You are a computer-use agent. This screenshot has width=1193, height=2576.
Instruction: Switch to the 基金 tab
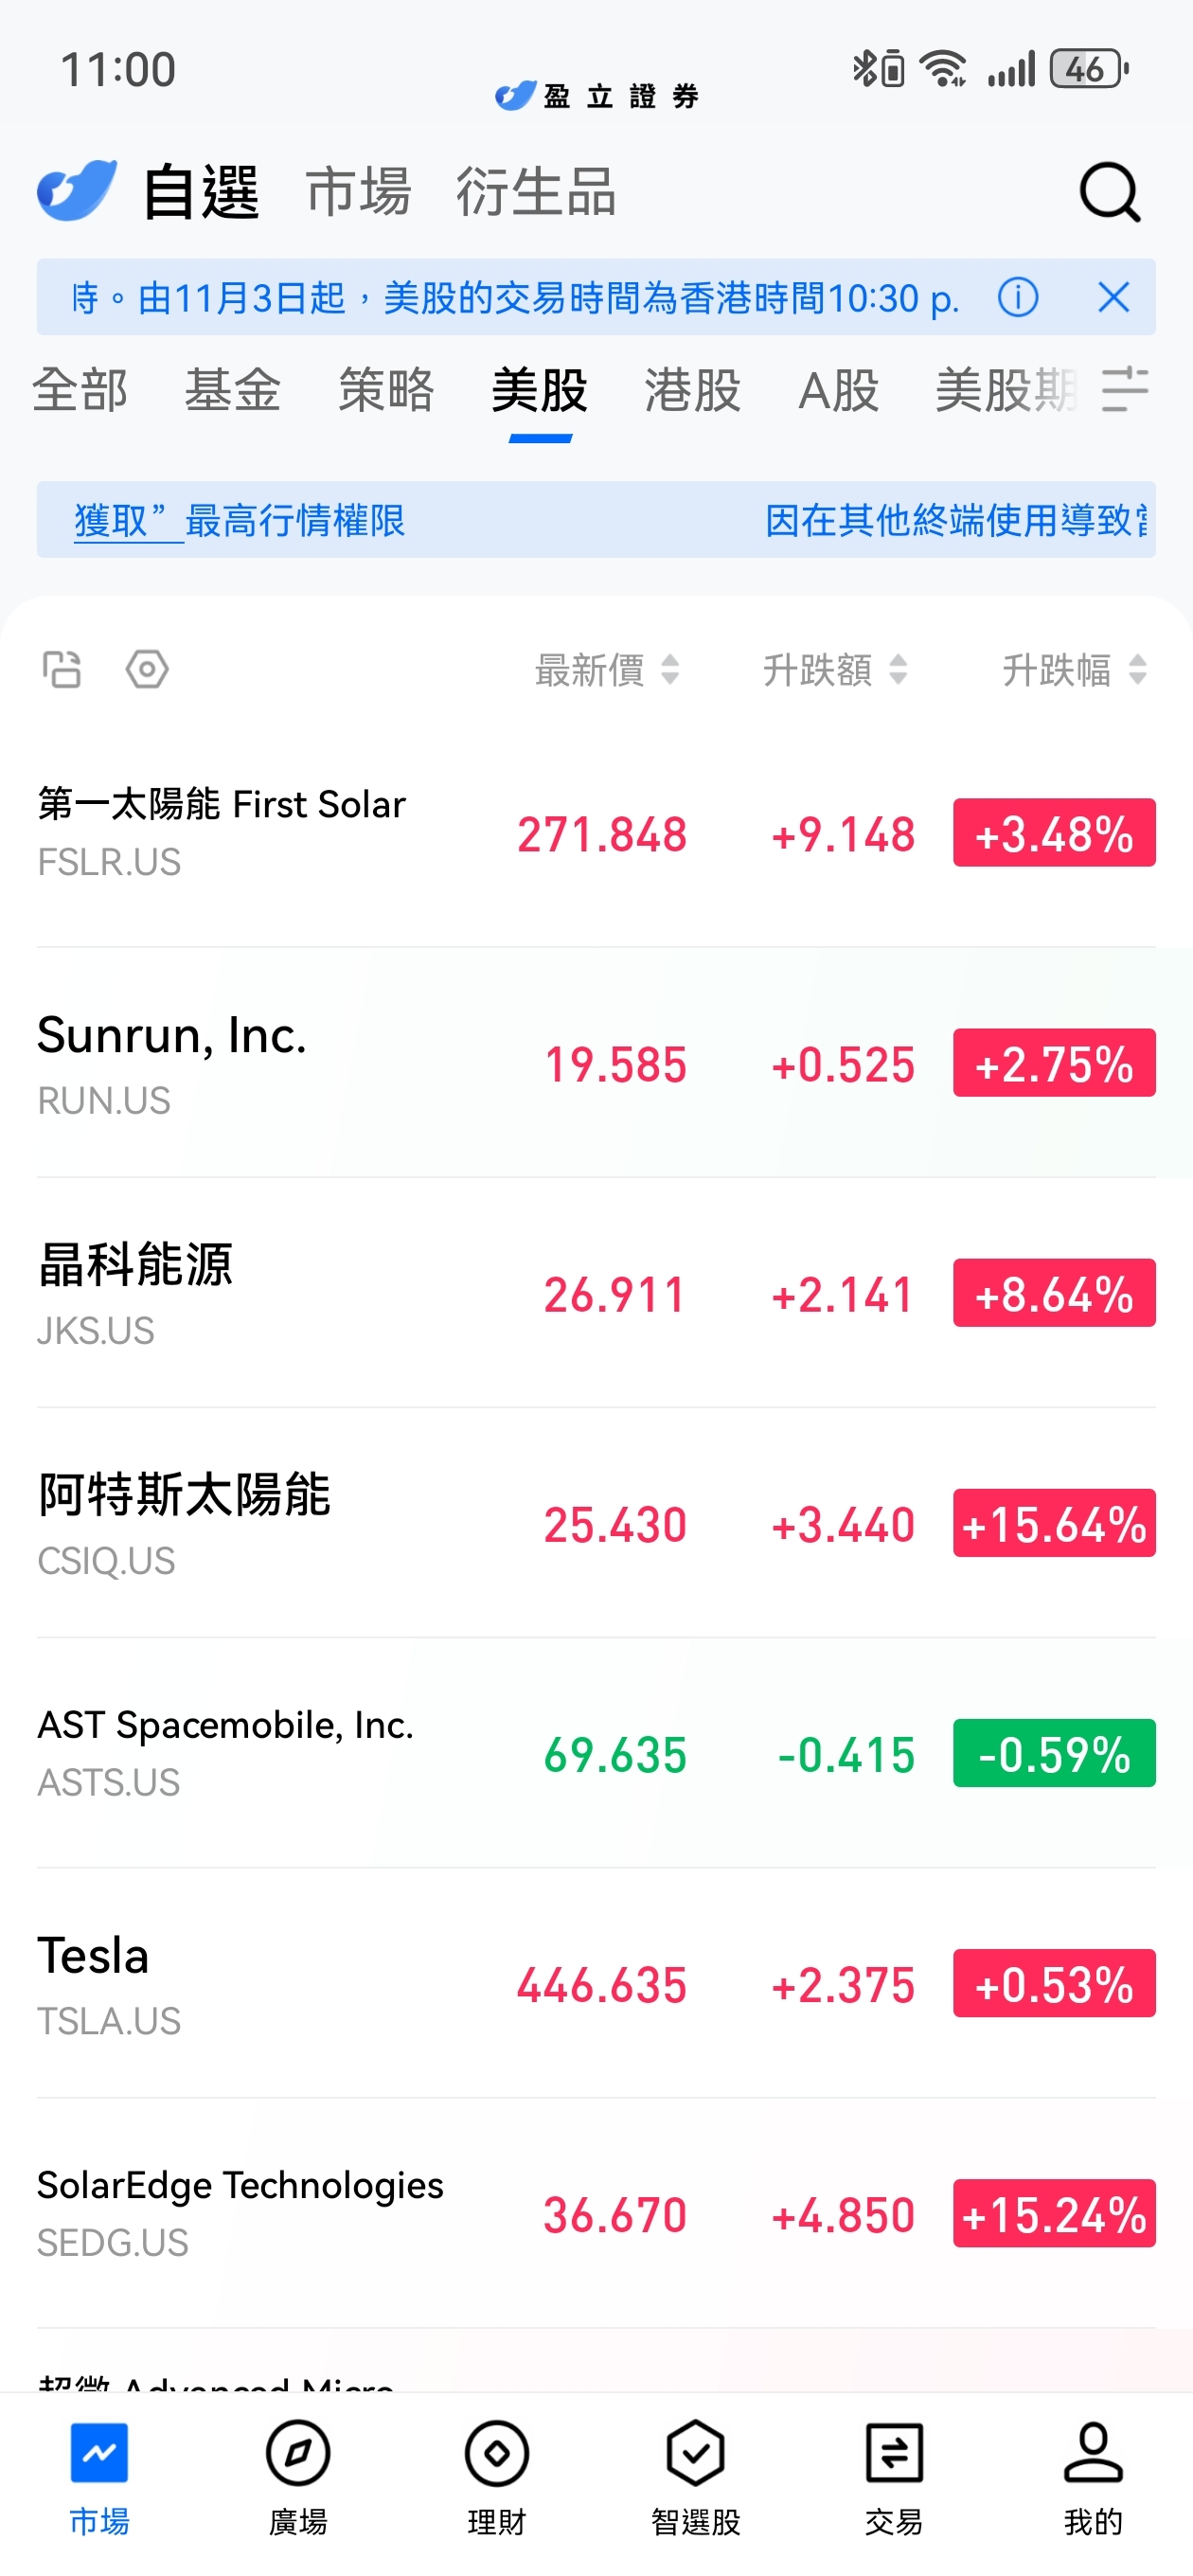[232, 390]
